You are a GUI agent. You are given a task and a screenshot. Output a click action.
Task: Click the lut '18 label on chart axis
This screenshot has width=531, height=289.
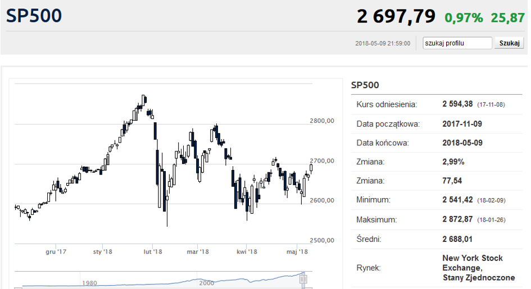[152, 252]
